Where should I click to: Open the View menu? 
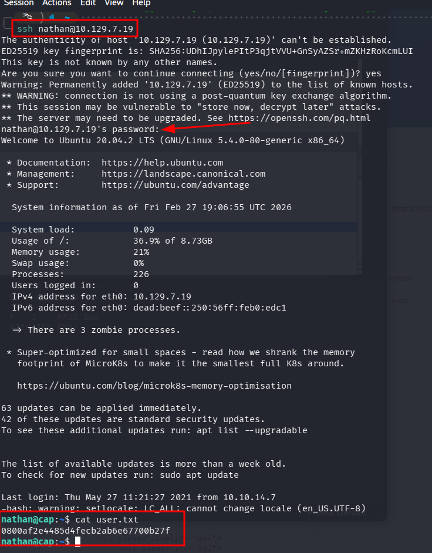point(113,4)
